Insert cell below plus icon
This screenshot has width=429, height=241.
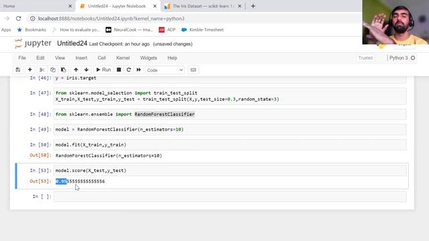coord(29,70)
